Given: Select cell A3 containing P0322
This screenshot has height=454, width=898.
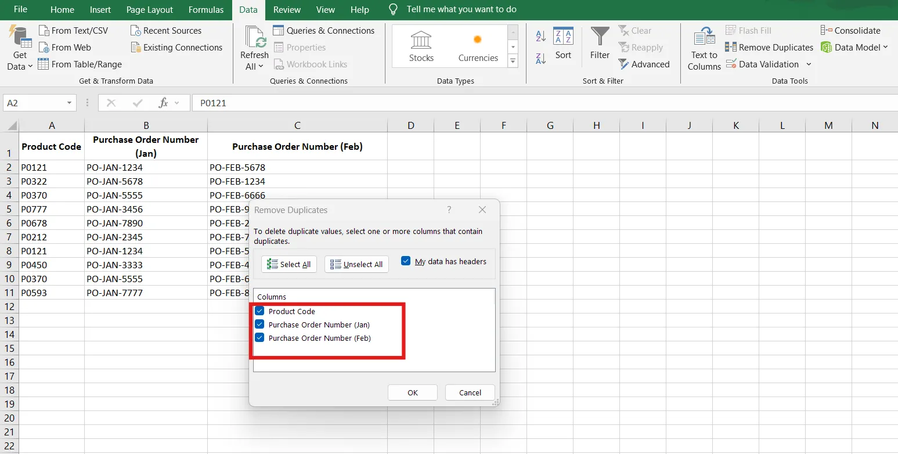Looking at the screenshot, I should (52, 181).
